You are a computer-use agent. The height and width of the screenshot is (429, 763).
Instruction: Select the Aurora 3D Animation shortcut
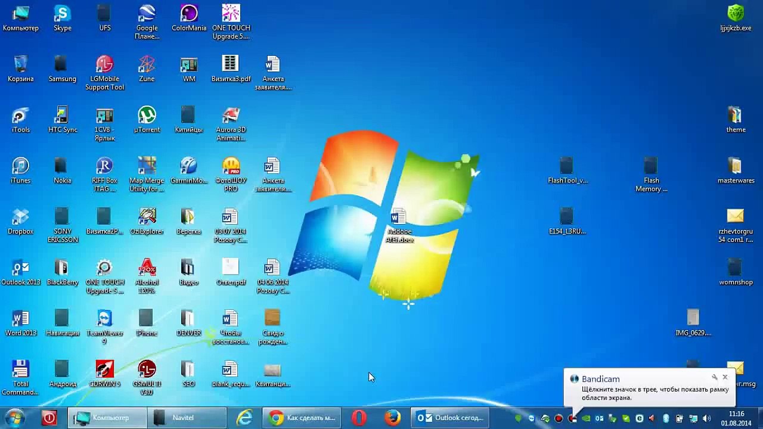tap(231, 123)
